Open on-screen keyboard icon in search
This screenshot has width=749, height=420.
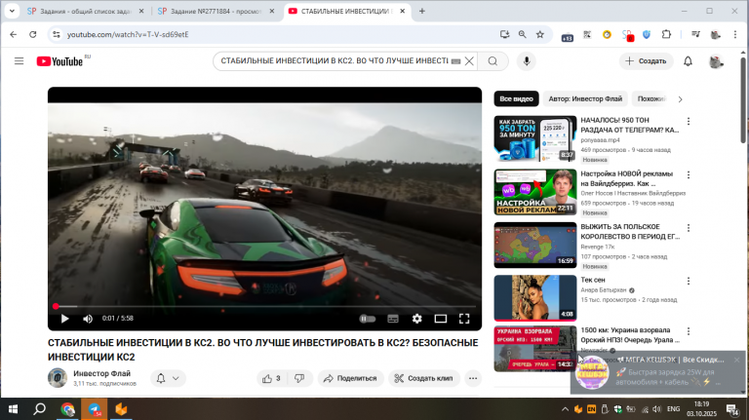point(455,61)
